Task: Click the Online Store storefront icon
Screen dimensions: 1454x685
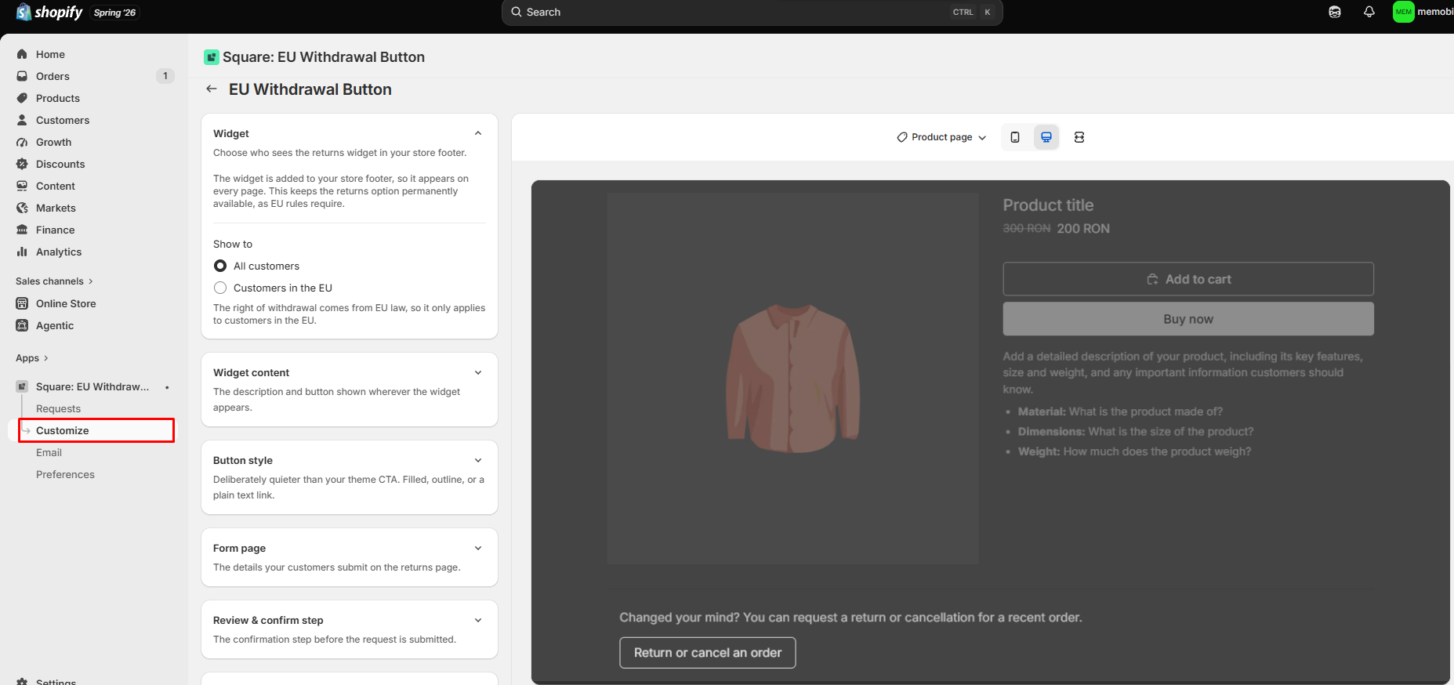Action: [22, 303]
